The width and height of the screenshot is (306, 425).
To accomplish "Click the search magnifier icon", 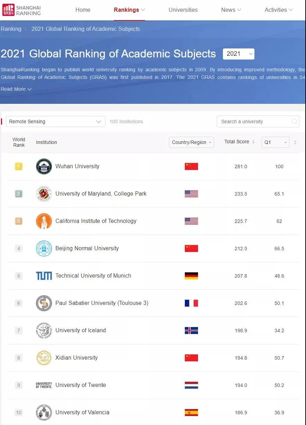I will pos(295,121).
